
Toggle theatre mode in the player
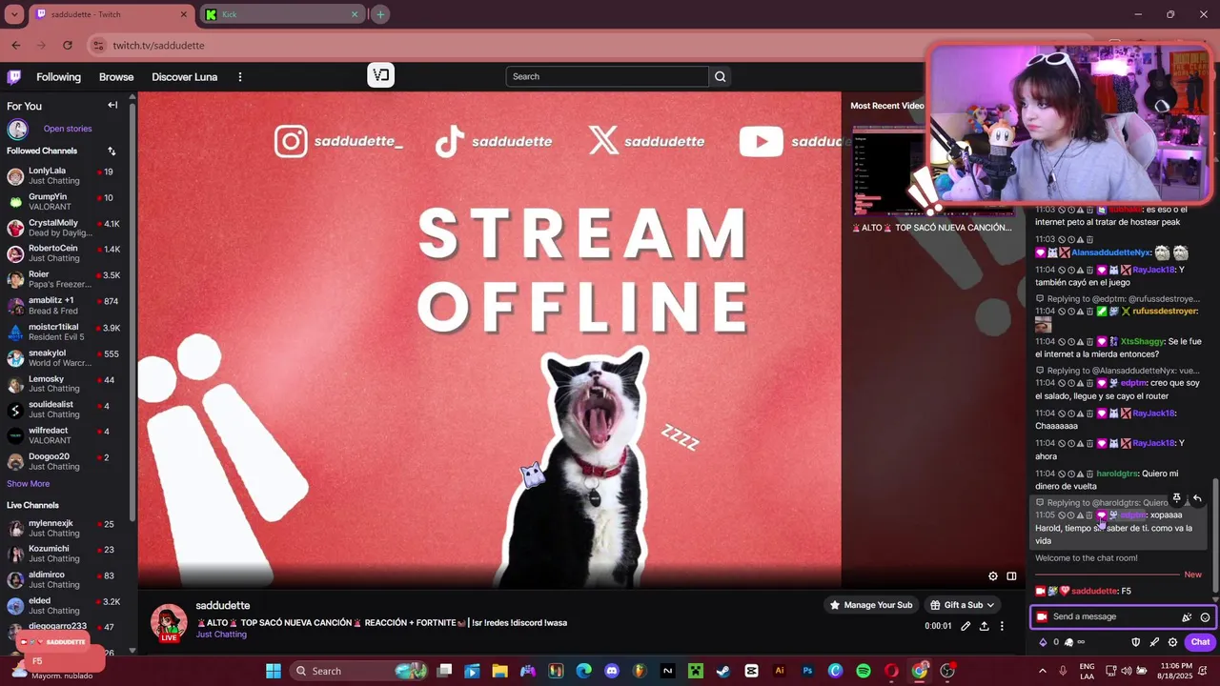(1012, 576)
